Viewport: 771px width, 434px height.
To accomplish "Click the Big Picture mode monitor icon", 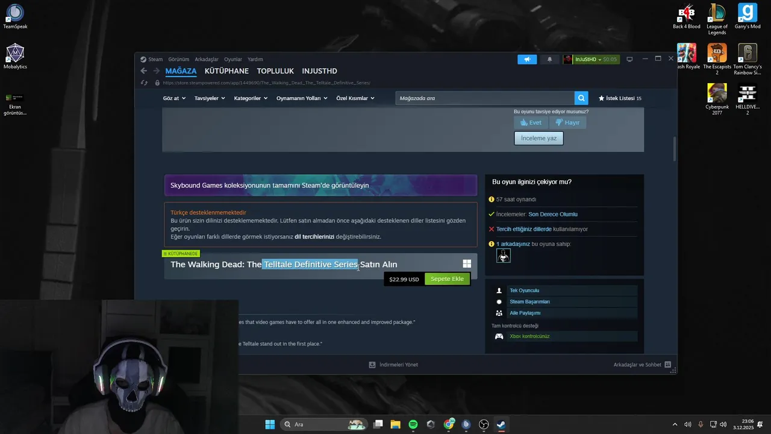I will 629,59.
